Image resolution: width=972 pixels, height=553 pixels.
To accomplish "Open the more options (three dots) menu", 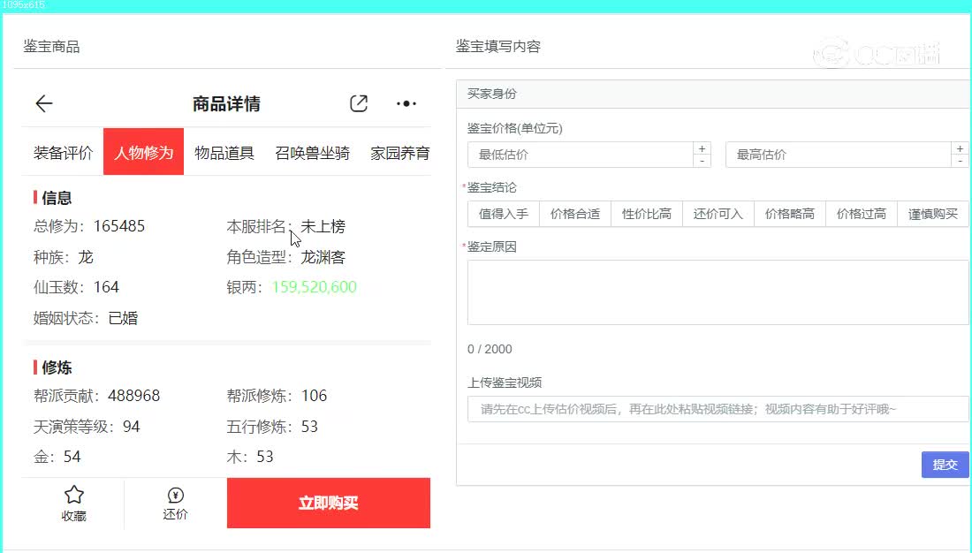I will (406, 103).
